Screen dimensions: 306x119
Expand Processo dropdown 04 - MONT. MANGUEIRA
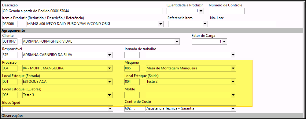pyautogui.click(x=110, y=68)
